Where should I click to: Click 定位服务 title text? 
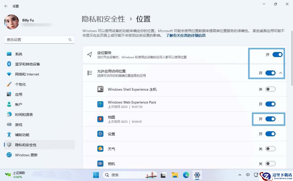pyautogui.click(x=104, y=53)
